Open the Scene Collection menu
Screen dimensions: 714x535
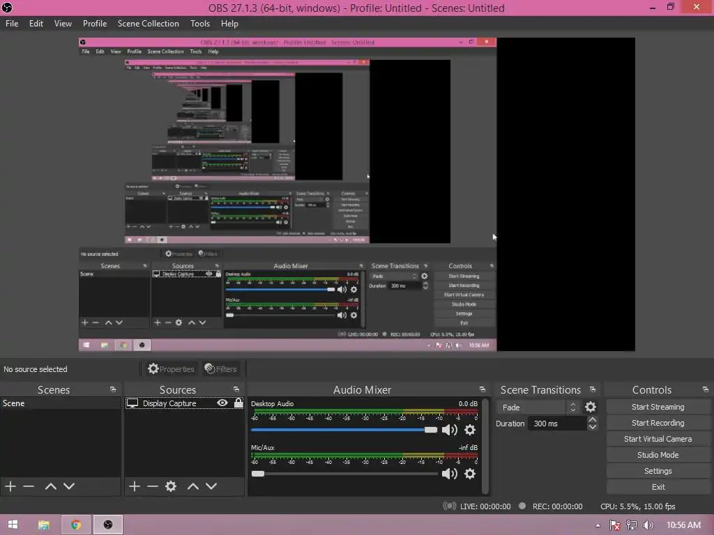coord(149,24)
